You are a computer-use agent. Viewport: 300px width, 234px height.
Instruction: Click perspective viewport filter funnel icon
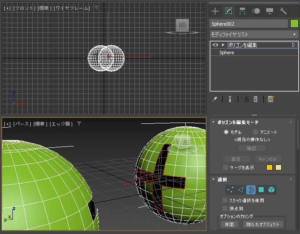79,123
